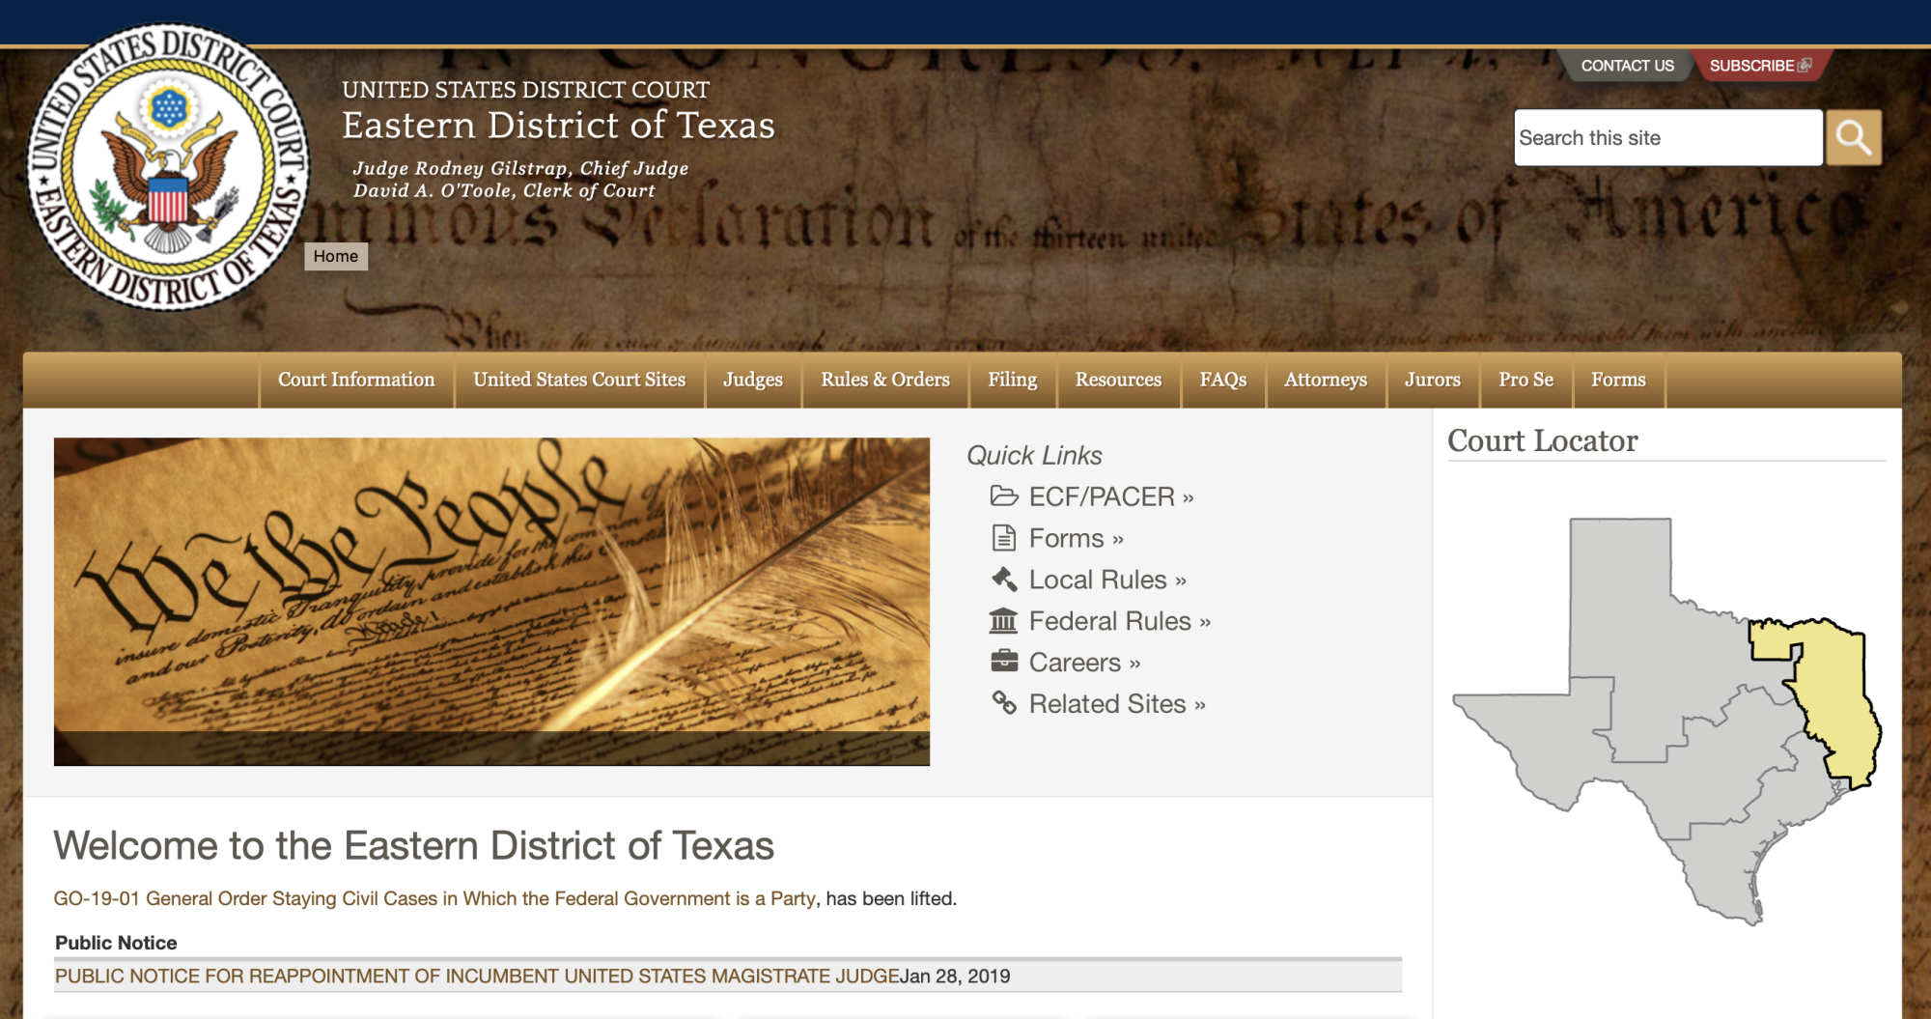Click the Court Locator heading
Screen dimensions: 1931x1019
click(1543, 440)
